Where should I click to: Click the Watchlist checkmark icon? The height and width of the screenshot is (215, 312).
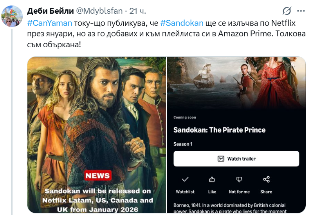(x=185, y=179)
